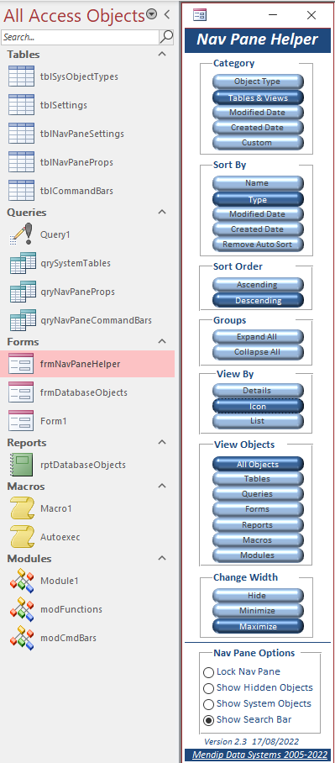Click the rptDatabaseObjects report icon
Screen dimensions: 335x763
point(22,465)
